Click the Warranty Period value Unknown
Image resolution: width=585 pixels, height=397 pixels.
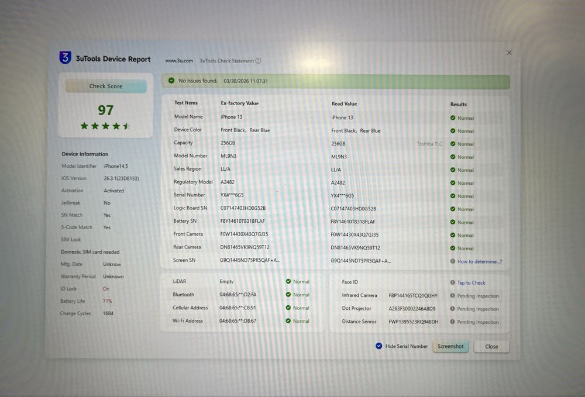[113, 277]
